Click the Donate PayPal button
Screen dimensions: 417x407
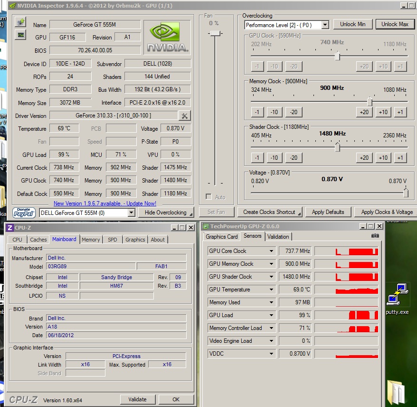point(24,213)
